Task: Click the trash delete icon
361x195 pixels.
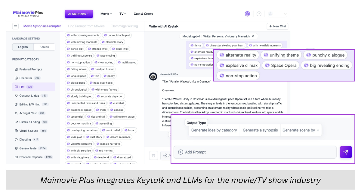Action: [x=153, y=156]
